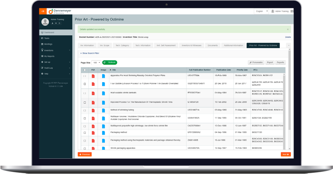Dismiss the success notification with X
The width and height of the screenshot is (333, 174).
tap(288, 29)
